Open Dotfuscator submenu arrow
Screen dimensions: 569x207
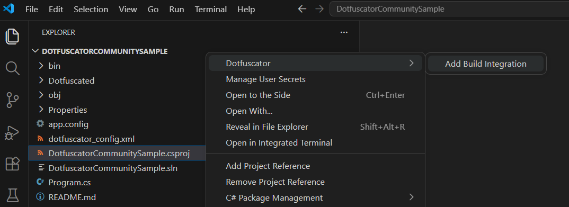tap(411, 63)
